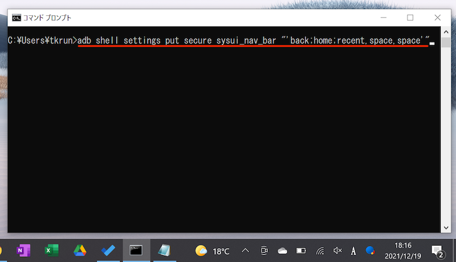Image resolution: width=456 pixels, height=262 pixels.
Task: Open the blue checkmark To Do app
Action: pyautogui.click(x=108, y=250)
